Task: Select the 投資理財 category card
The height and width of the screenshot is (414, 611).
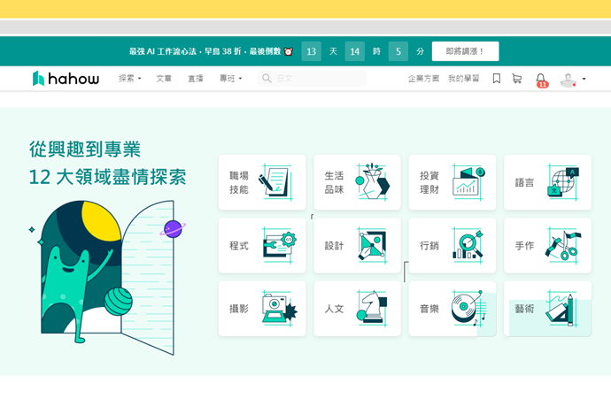Action: (x=452, y=182)
